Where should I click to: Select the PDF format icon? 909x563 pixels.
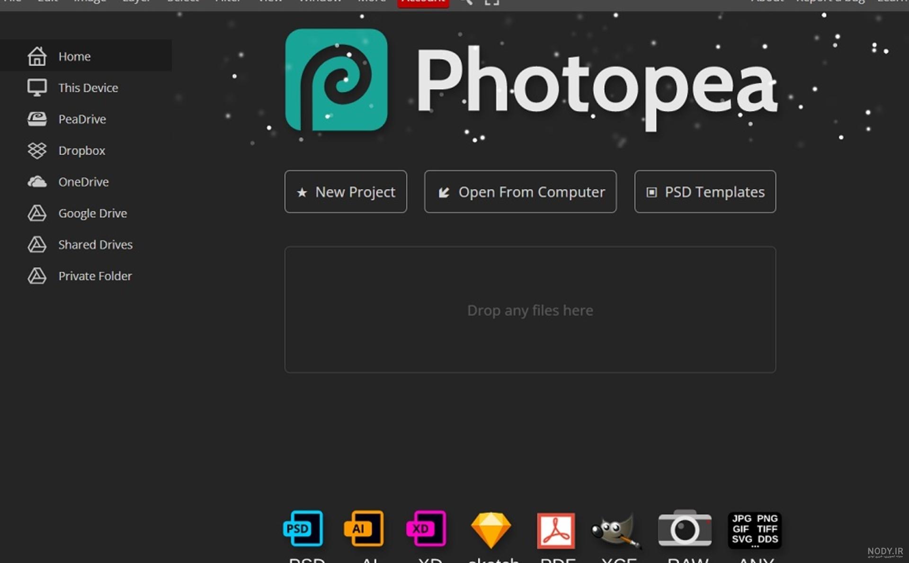556,531
